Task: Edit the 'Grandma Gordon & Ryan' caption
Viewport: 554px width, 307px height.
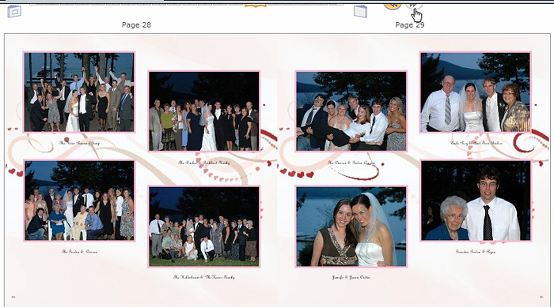Action: pyautogui.click(x=476, y=252)
